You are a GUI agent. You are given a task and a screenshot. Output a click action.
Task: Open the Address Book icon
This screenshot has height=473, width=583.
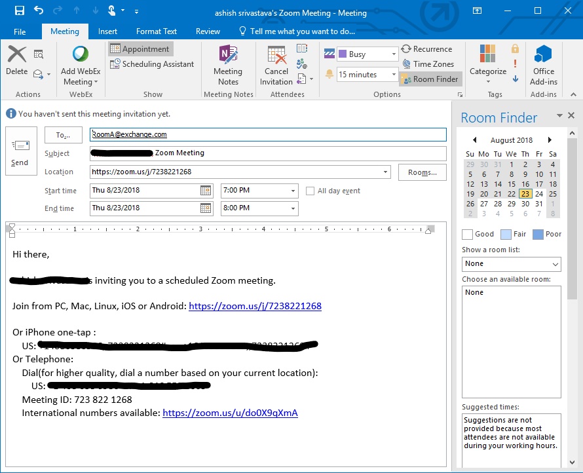pyautogui.click(x=302, y=48)
